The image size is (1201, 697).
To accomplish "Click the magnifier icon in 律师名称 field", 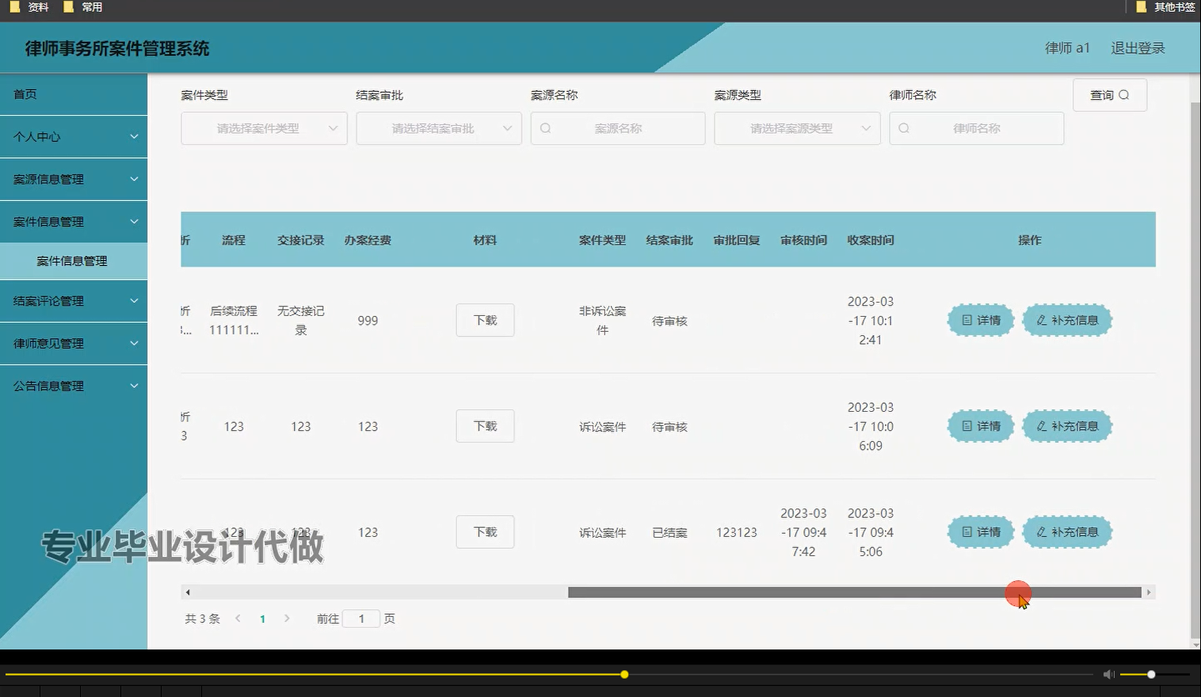I will pyautogui.click(x=904, y=128).
